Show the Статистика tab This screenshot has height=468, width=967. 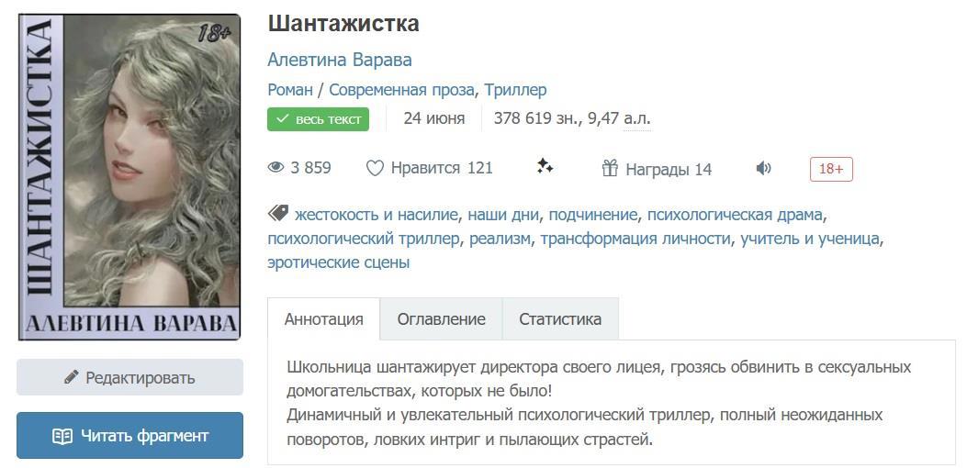click(x=560, y=319)
